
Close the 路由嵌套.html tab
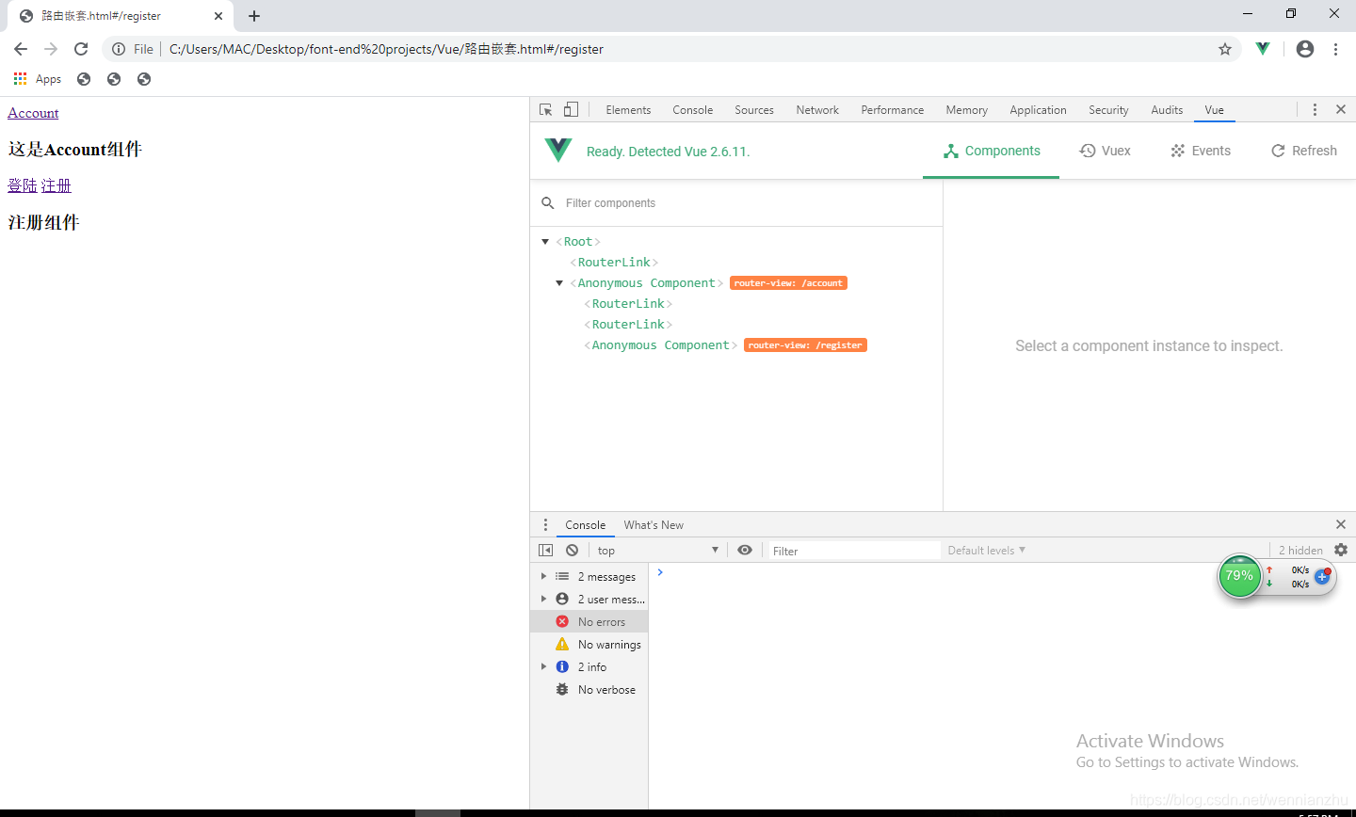[218, 16]
